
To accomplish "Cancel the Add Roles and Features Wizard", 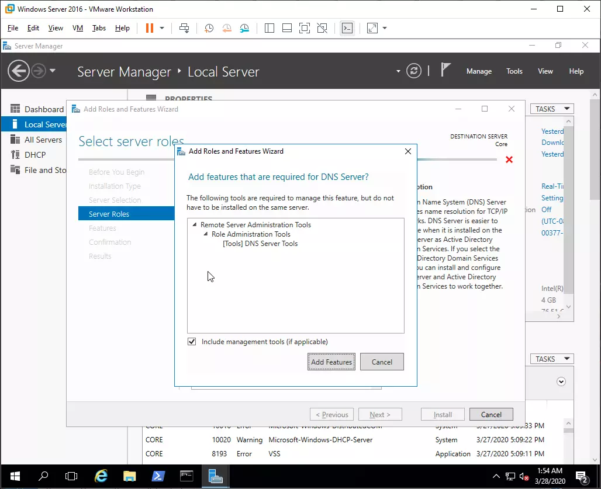I will [491, 414].
